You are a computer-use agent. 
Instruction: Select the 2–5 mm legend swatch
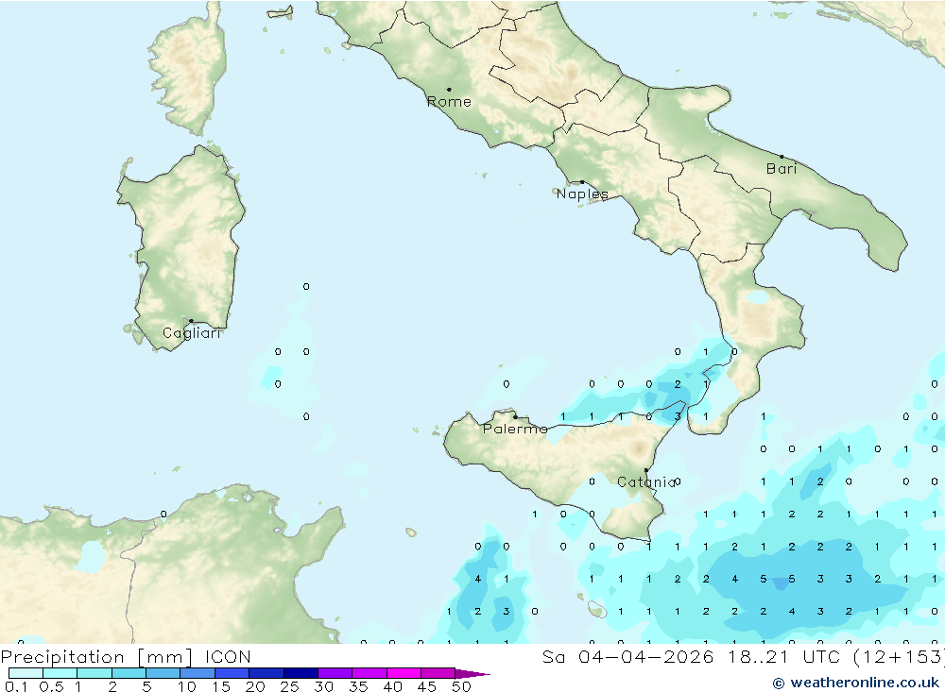[129, 673]
